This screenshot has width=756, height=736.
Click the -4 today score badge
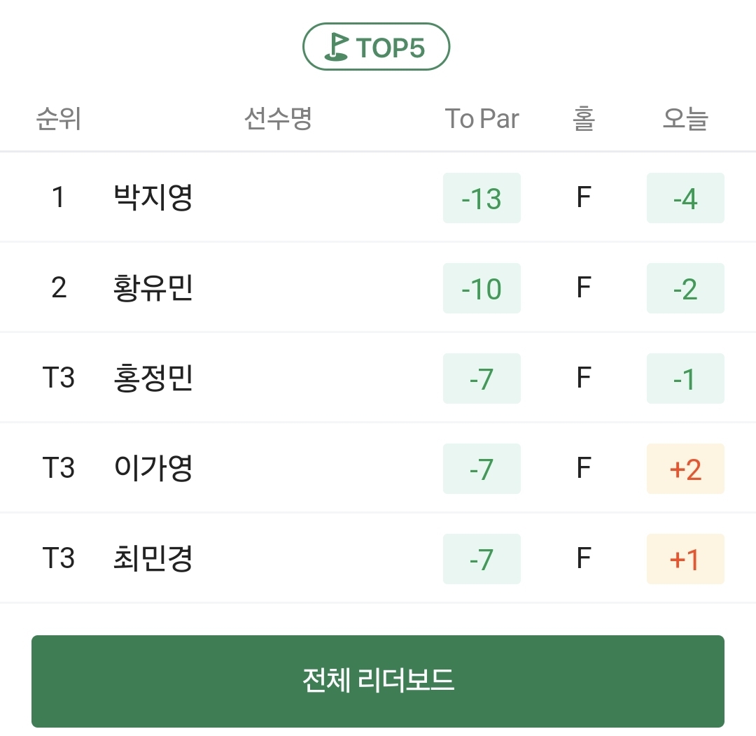(x=685, y=198)
